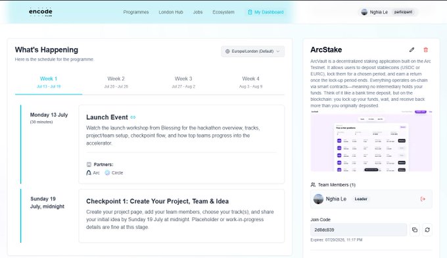Click the 'Here is the schedule' subtitle
This screenshot has height=258, width=447.
tap(54, 59)
